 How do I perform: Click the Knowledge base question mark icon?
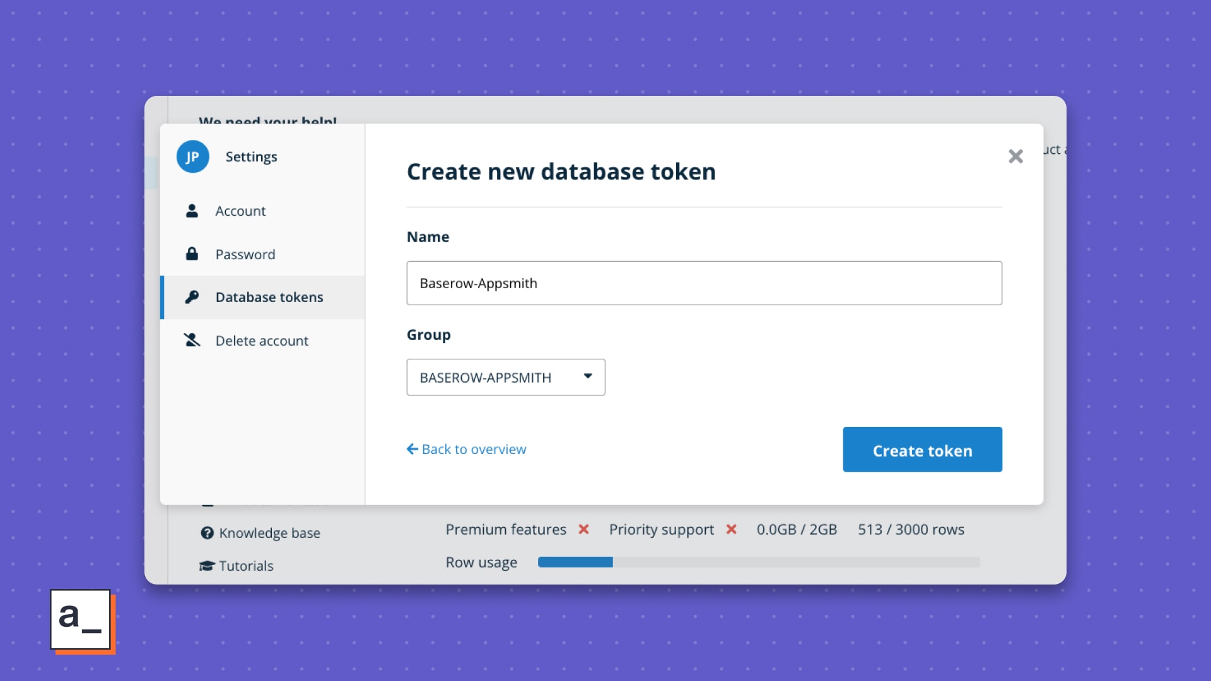point(207,533)
